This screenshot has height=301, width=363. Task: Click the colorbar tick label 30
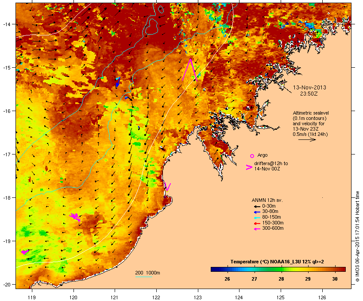[335, 279]
